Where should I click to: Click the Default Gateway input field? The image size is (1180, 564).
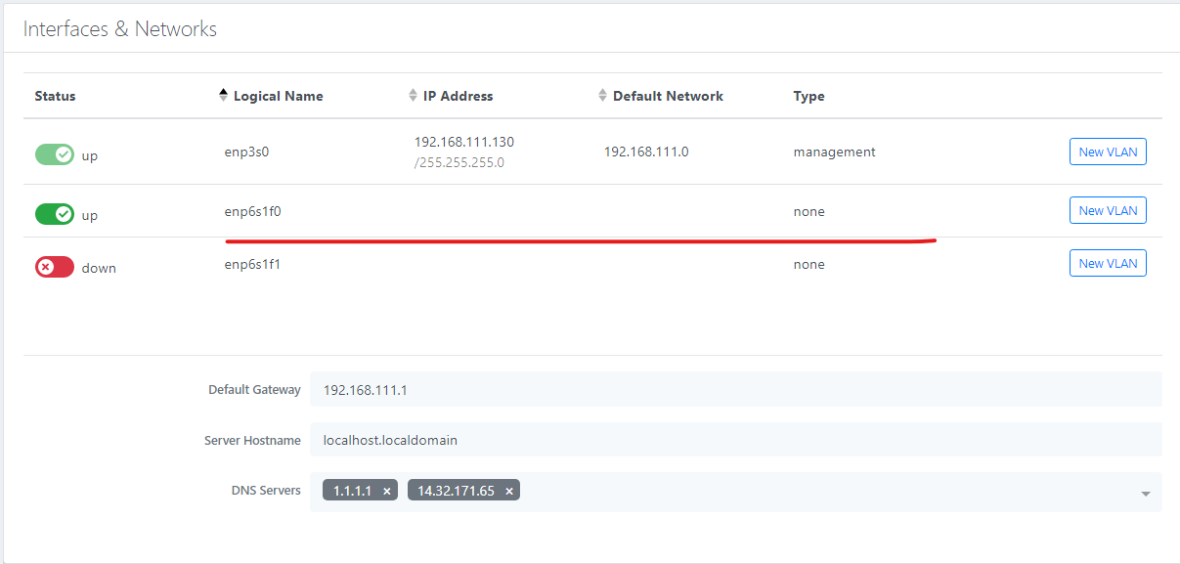point(735,389)
